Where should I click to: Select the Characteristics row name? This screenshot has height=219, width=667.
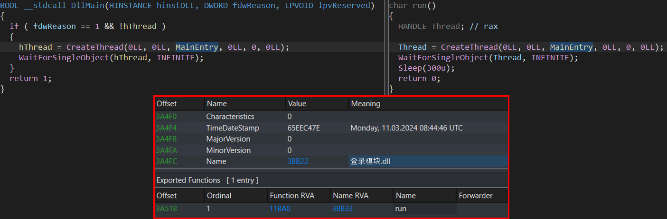pyautogui.click(x=230, y=116)
